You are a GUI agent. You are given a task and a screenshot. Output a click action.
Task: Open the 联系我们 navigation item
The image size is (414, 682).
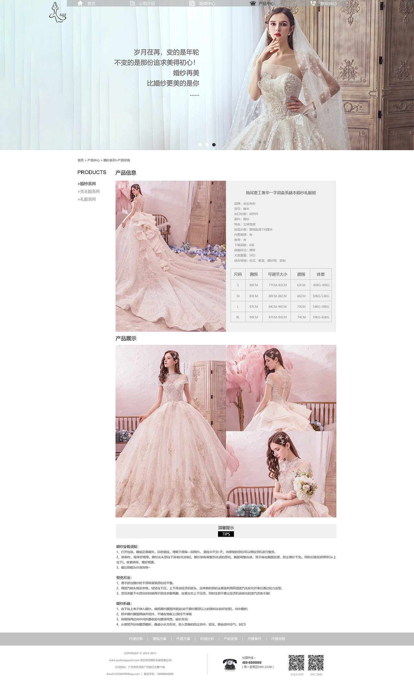[328, 4]
